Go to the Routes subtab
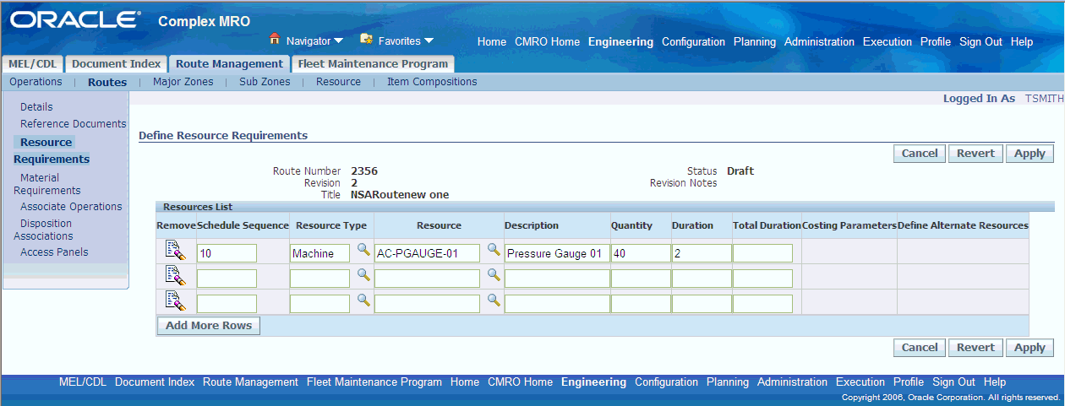This screenshot has width=1065, height=406. [x=107, y=83]
